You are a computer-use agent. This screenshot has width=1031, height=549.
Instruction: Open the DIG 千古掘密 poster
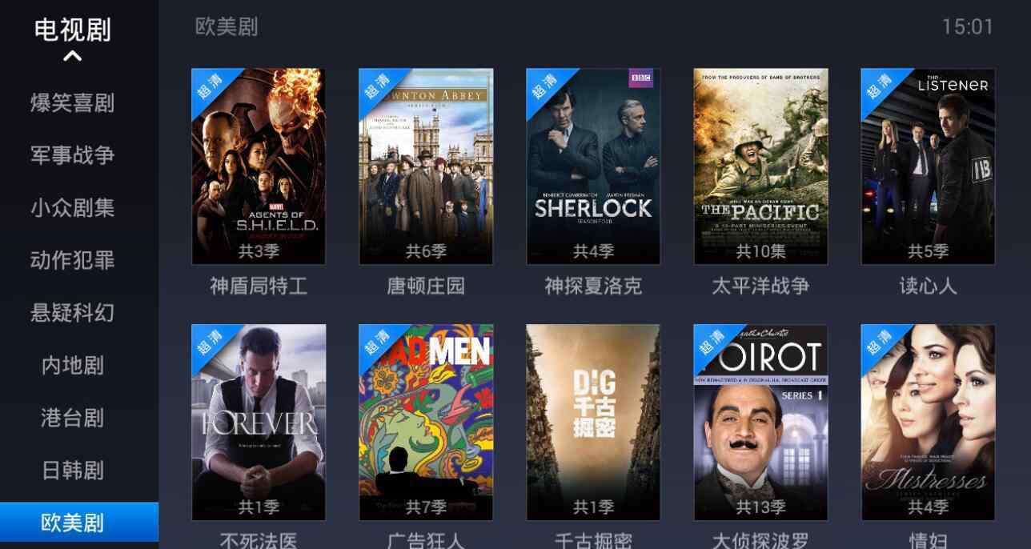pos(593,423)
